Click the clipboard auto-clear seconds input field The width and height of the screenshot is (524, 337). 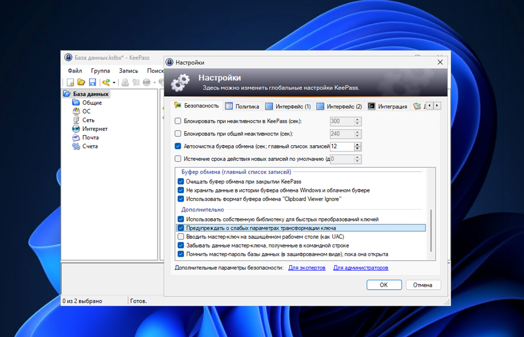341,146
